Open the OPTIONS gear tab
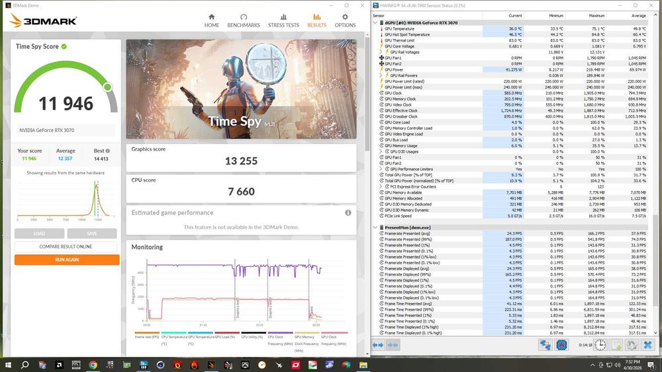 tap(345, 20)
